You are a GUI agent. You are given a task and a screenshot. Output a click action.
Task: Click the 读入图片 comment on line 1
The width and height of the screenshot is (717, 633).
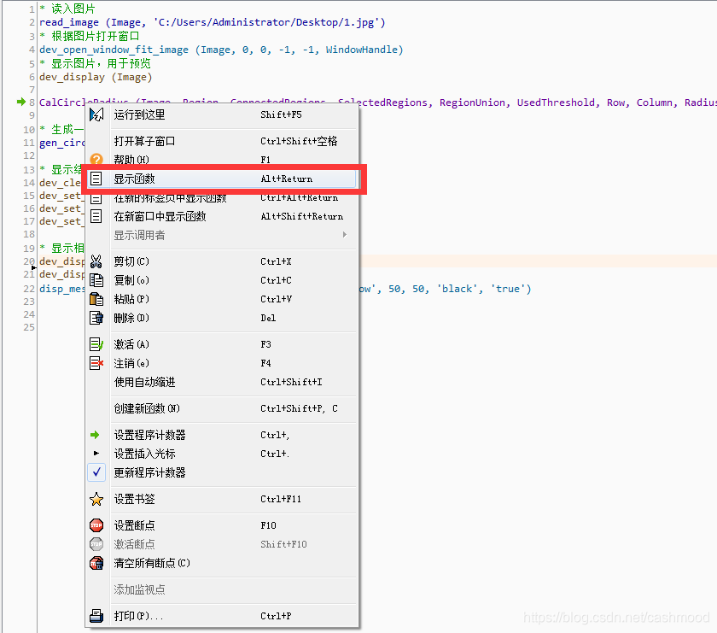(73, 9)
